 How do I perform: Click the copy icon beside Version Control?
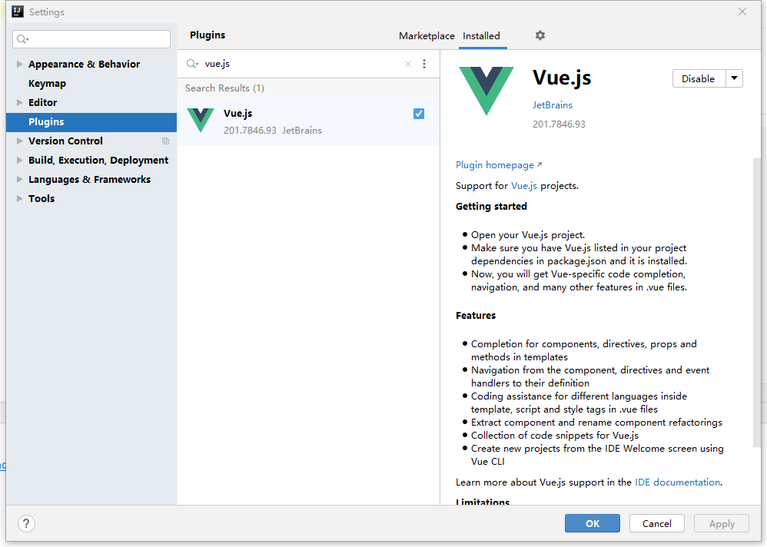165,141
